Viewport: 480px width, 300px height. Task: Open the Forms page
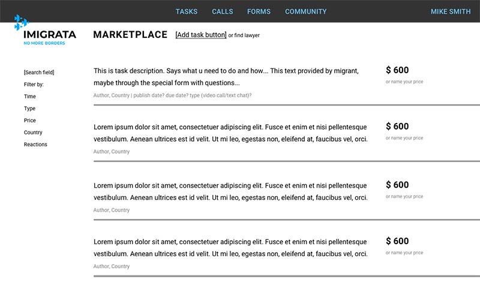tap(259, 11)
